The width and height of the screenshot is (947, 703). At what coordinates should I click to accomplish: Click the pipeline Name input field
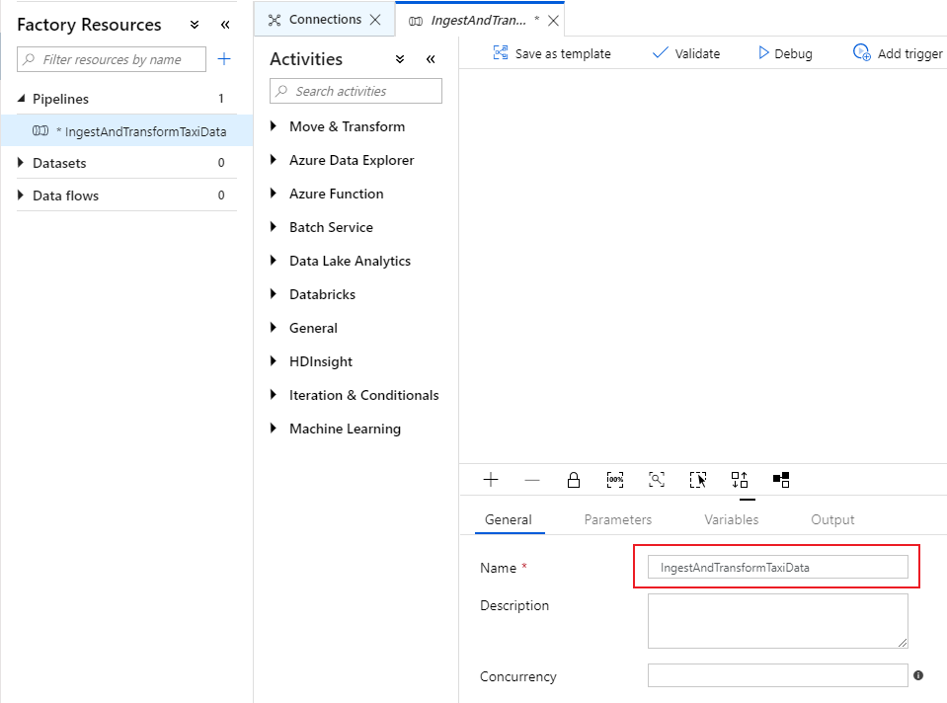pyautogui.click(x=778, y=567)
